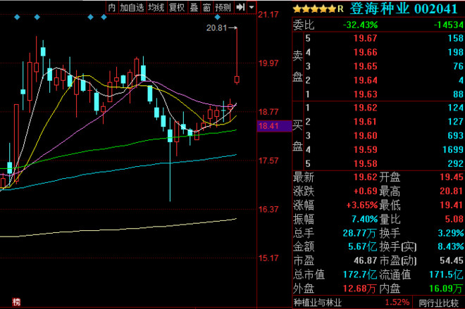Screen dimensions: 465x309
Task: Select buy-1 price 19.62 in 买盘
Action: click(x=366, y=108)
